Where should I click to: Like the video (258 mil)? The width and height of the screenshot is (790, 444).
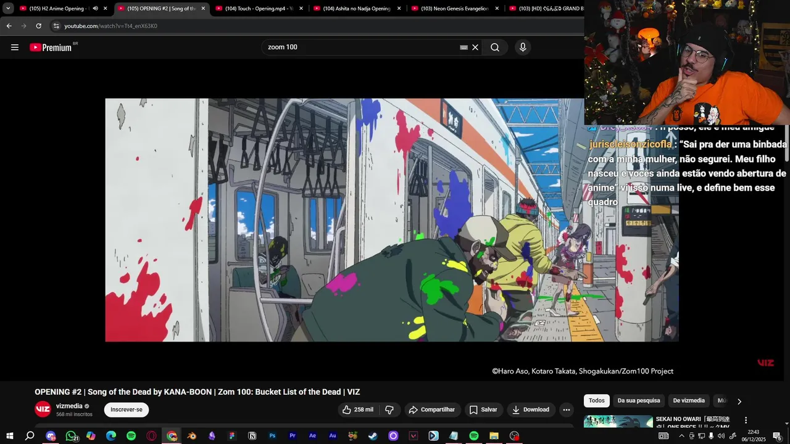(359, 409)
